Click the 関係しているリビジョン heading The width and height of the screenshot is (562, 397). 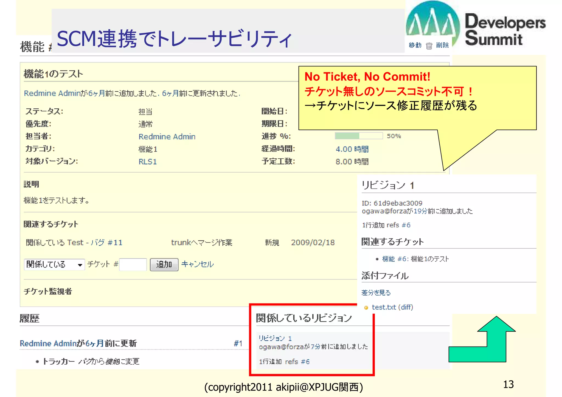[304, 318]
